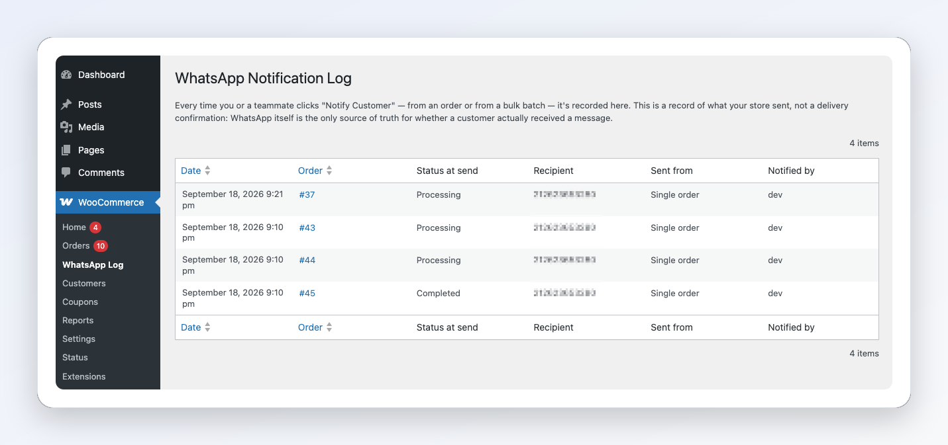
Task: Open the Coupons submenu
Action: [x=80, y=302]
